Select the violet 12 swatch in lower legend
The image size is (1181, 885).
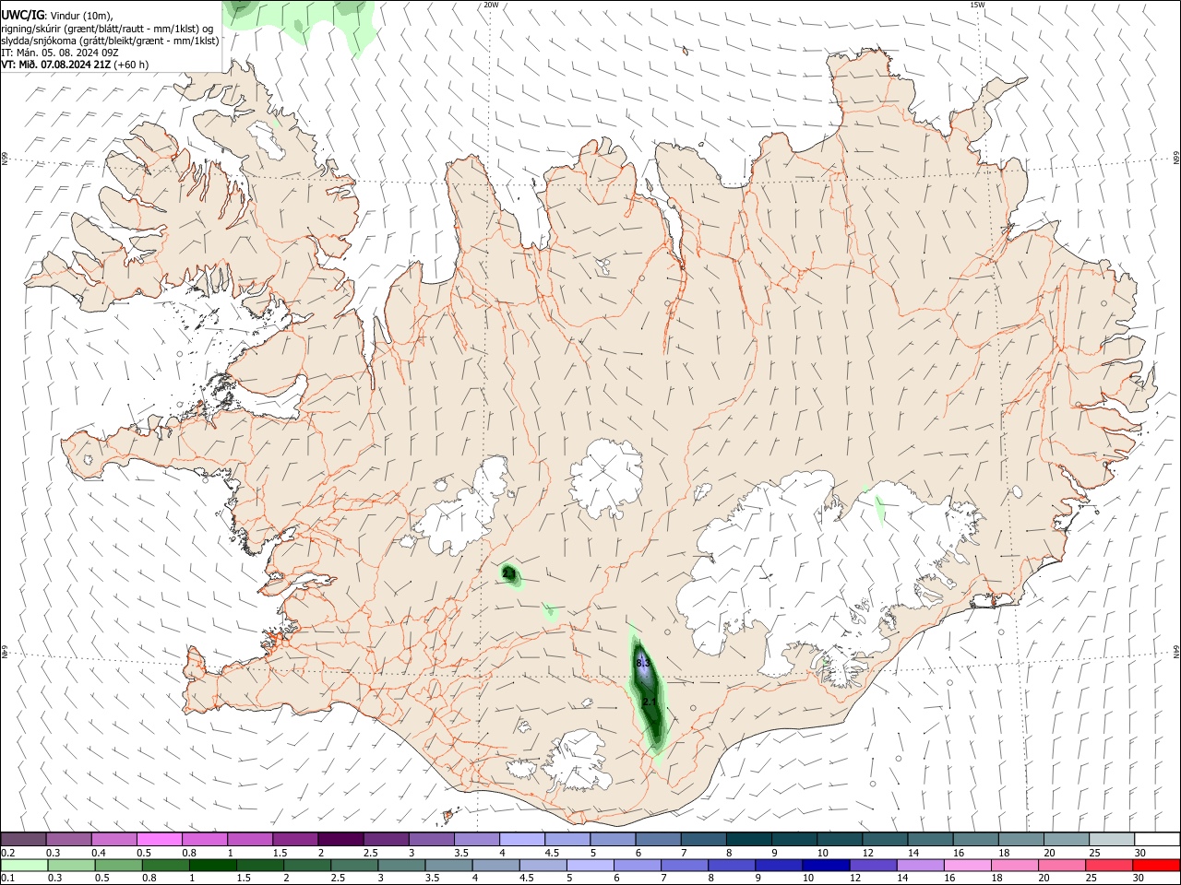click(x=873, y=866)
